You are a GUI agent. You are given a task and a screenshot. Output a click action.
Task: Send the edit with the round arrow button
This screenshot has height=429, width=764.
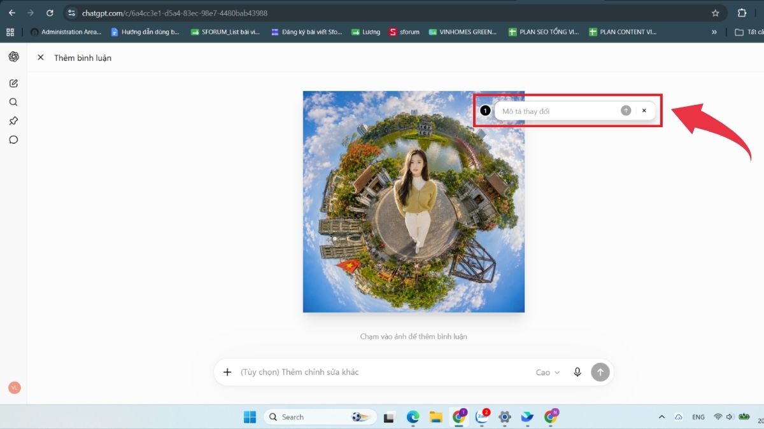pos(600,372)
